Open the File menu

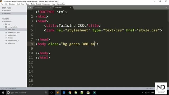click(x=2, y=4)
